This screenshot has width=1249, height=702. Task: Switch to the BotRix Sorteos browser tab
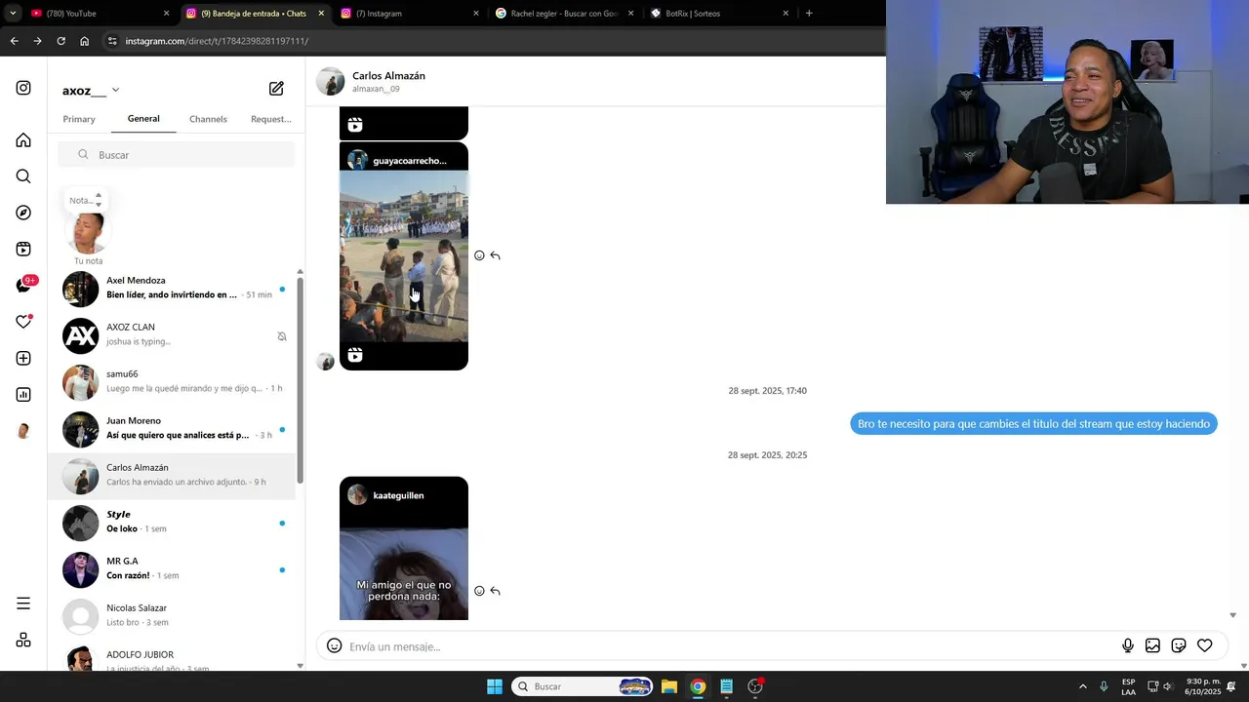click(x=719, y=14)
